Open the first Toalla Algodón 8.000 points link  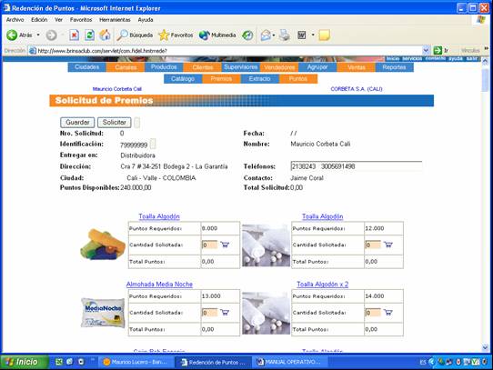[159, 216]
